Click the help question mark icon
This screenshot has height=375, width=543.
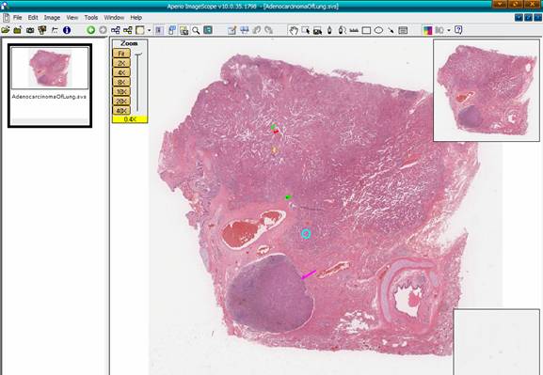click(458, 30)
